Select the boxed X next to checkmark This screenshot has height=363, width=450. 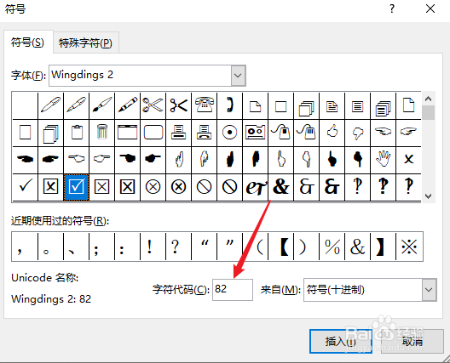click(51, 187)
